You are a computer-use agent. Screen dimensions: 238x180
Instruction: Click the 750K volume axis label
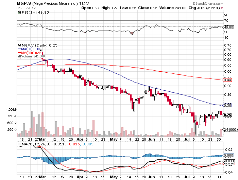[12, 116]
